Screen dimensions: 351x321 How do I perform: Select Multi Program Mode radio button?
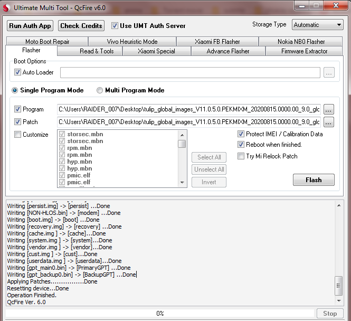100,90
